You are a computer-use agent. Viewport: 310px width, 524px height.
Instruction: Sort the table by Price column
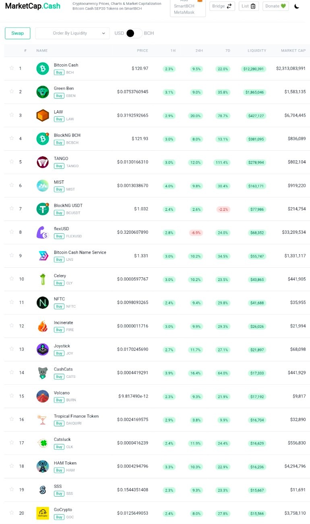click(143, 50)
